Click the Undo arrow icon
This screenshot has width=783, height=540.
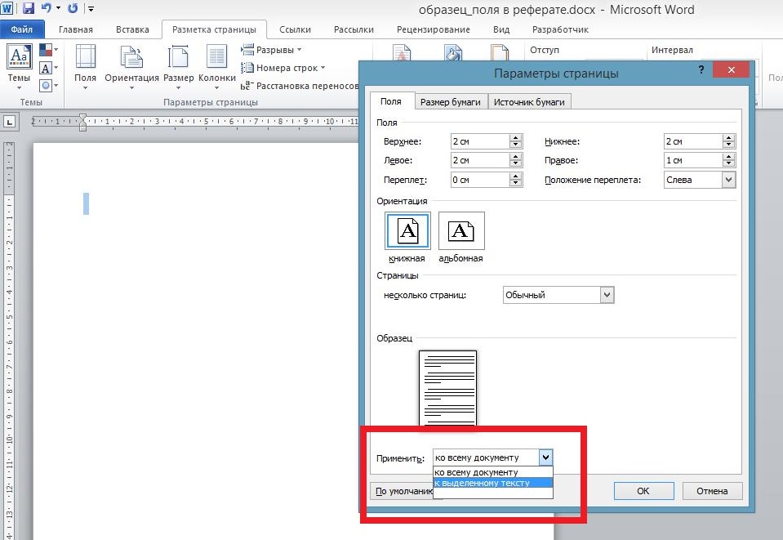(48, 9)
